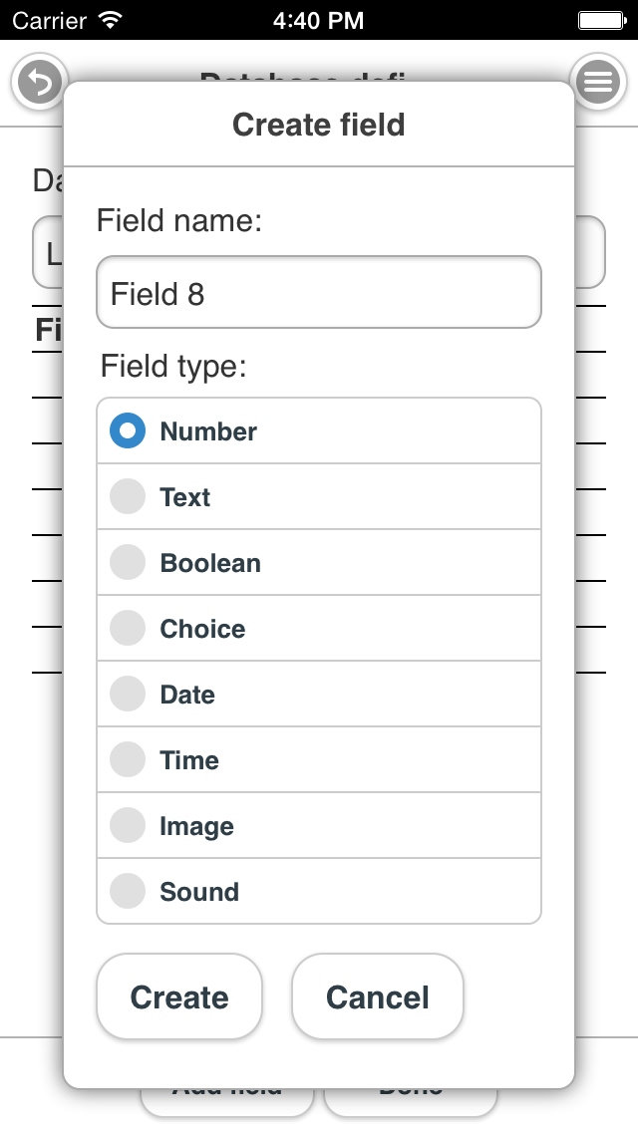Tap the Choice field type label
The width and height of the screenshot is (638, 1132).
(202, 629)
